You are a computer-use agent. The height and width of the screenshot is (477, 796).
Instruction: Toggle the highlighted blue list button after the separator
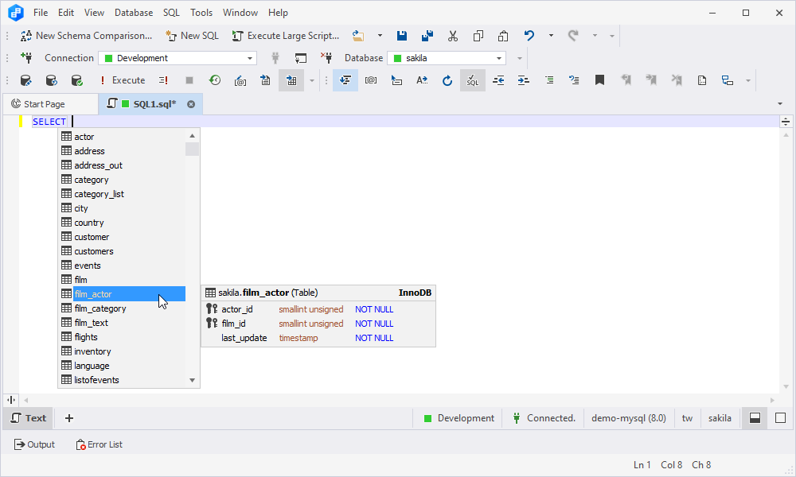click(345, 80)
